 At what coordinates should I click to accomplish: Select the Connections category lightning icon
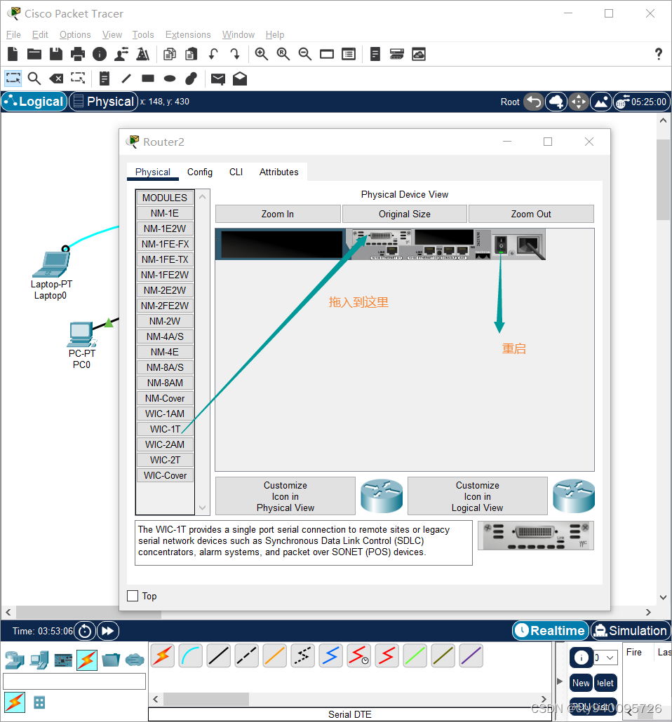pos(87,660)
